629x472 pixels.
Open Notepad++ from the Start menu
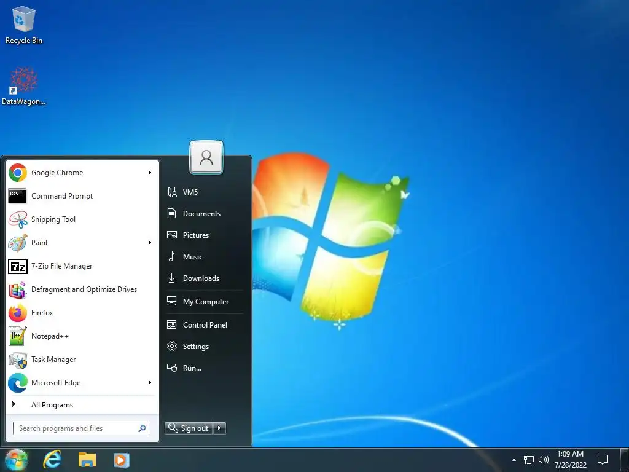82,336
